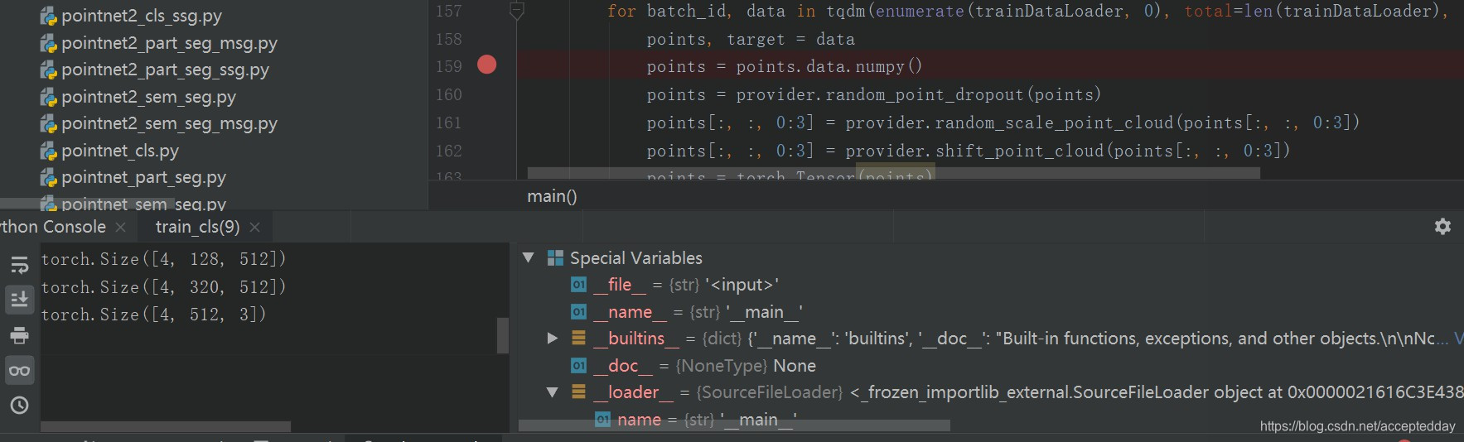Click the variables pane horizontal scrollbar
The image size is (1464, 442).
pyautogui.click(x=734, y=425)
